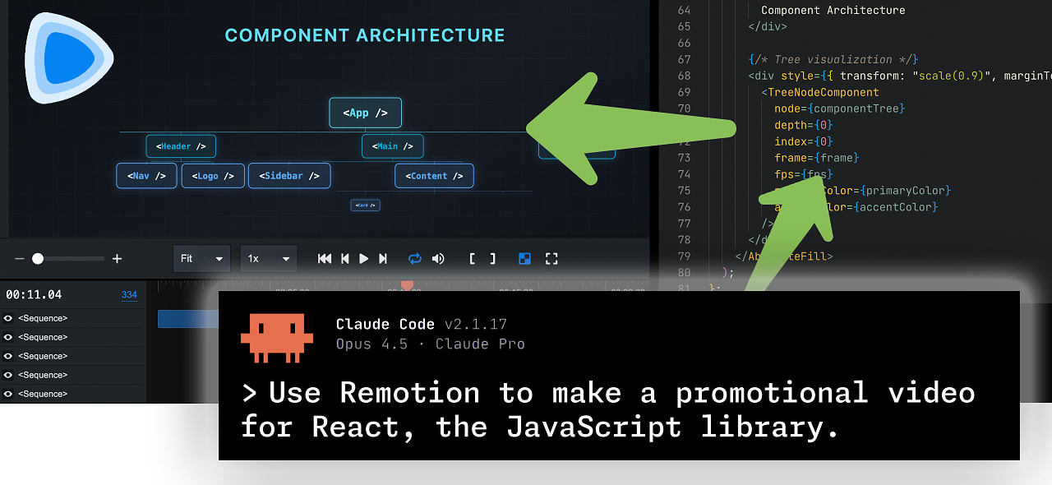Screen dimensions: 1052x485
Task: Click the frame number 334
Action: [129, 294]
